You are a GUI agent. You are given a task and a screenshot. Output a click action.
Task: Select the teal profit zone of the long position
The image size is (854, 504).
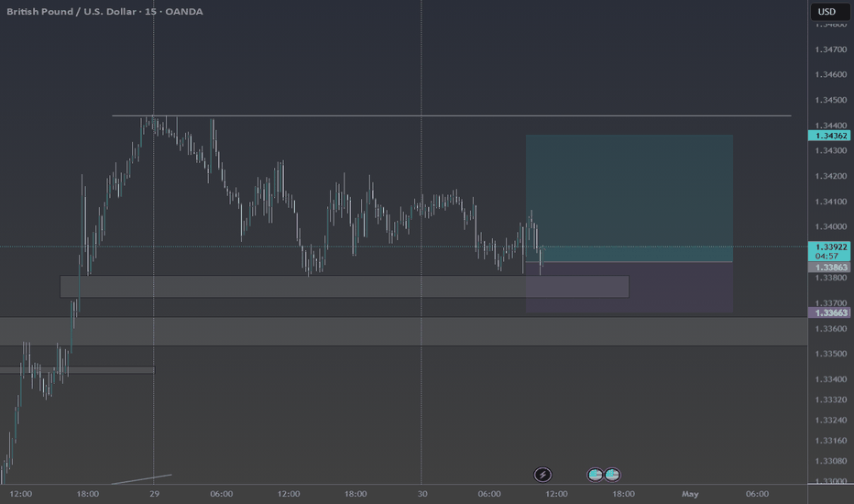pyautogui.click(x=630, y=198)
